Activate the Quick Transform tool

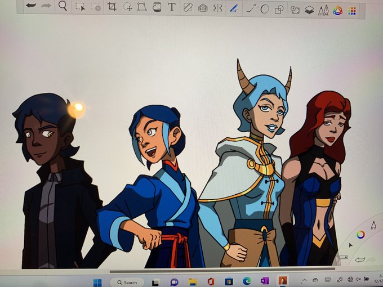coord(127,7)
